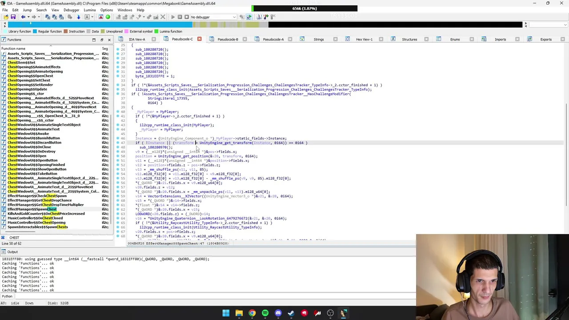The width and height of the screenshot is (569, 320).
Task: Clear the CHEST filter with red X
Action: click(3, 237)
